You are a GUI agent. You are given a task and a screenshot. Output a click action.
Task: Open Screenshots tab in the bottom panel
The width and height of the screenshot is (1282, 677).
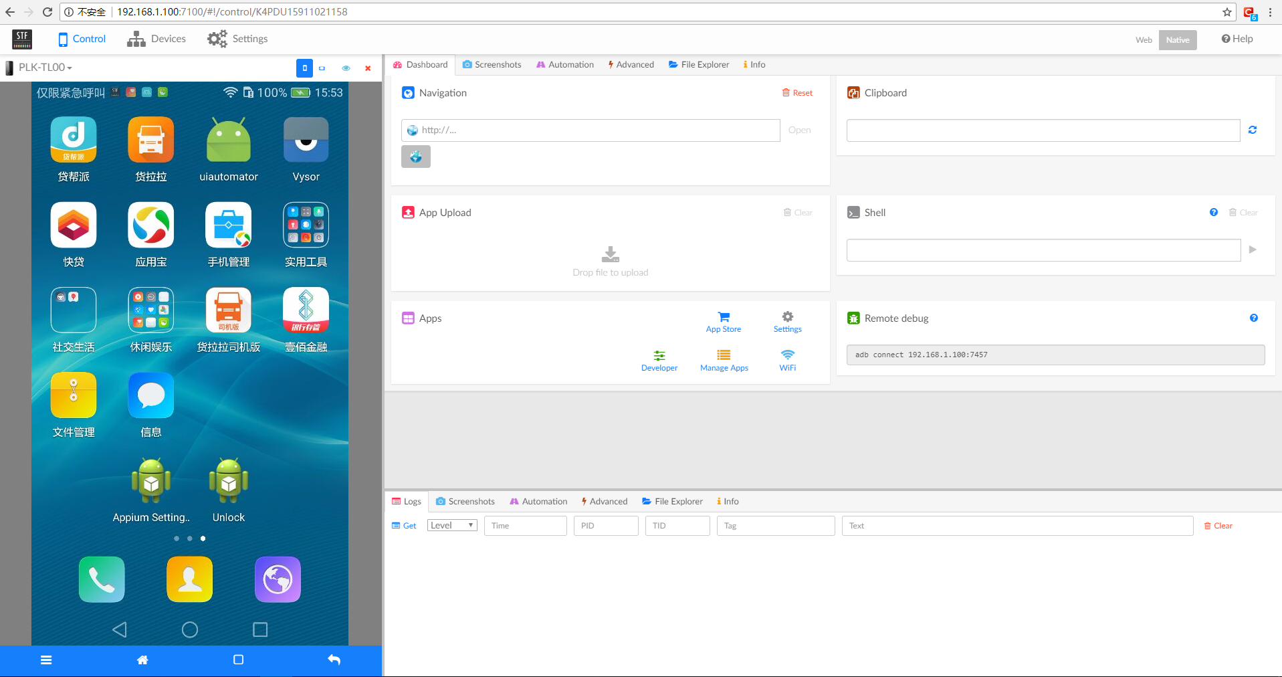pos(465,501)
